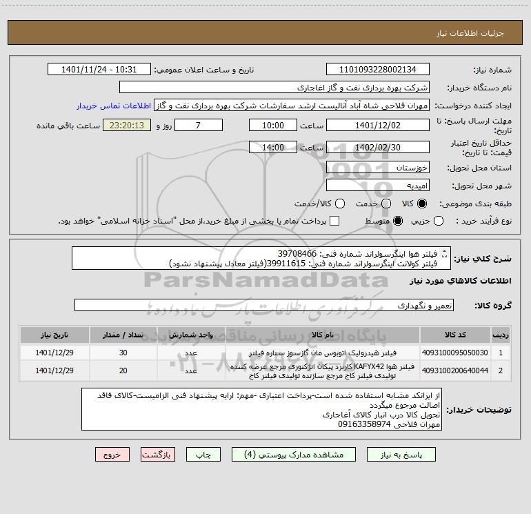
Task: Click price validity time 14:00
Action: [273, 147]
